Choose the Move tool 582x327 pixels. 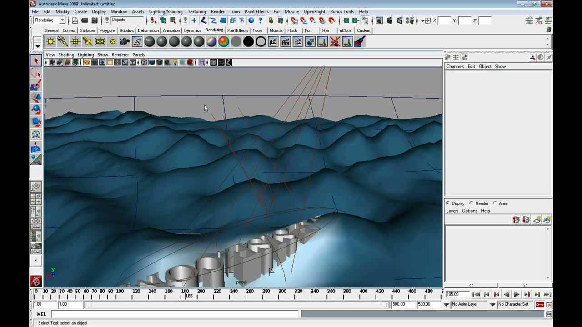pyautogui.click(x=36, y=98)
